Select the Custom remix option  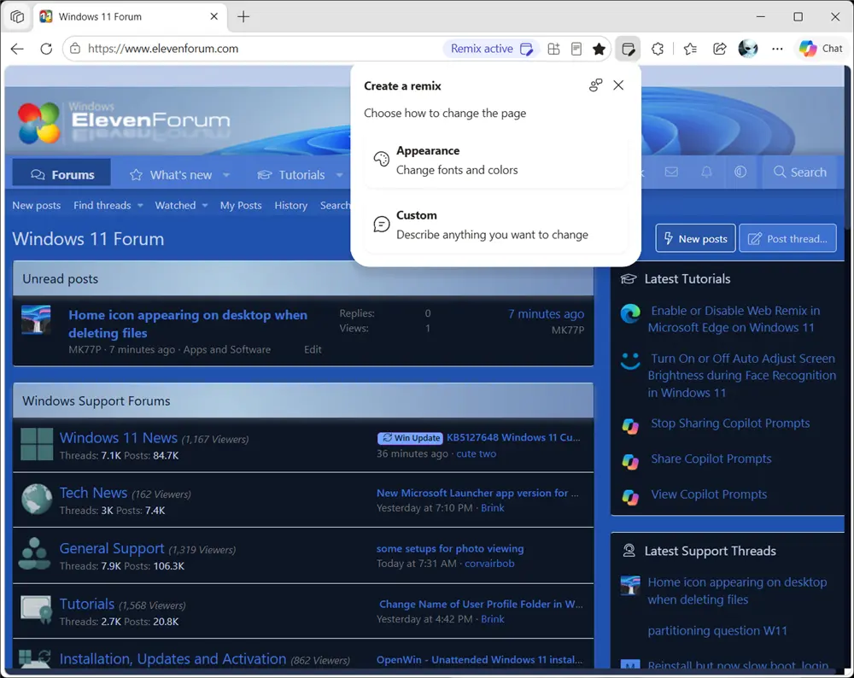coord(495,225)
